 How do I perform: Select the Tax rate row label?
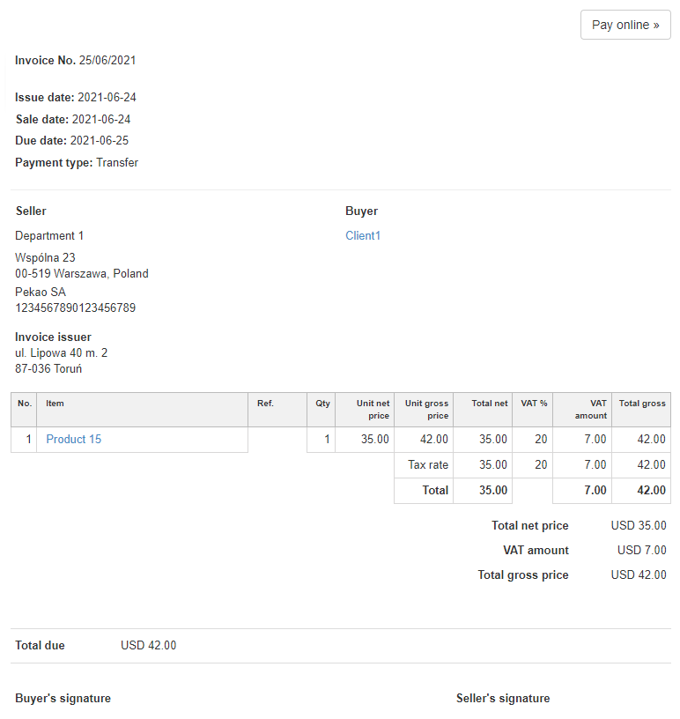click(428, 464)
